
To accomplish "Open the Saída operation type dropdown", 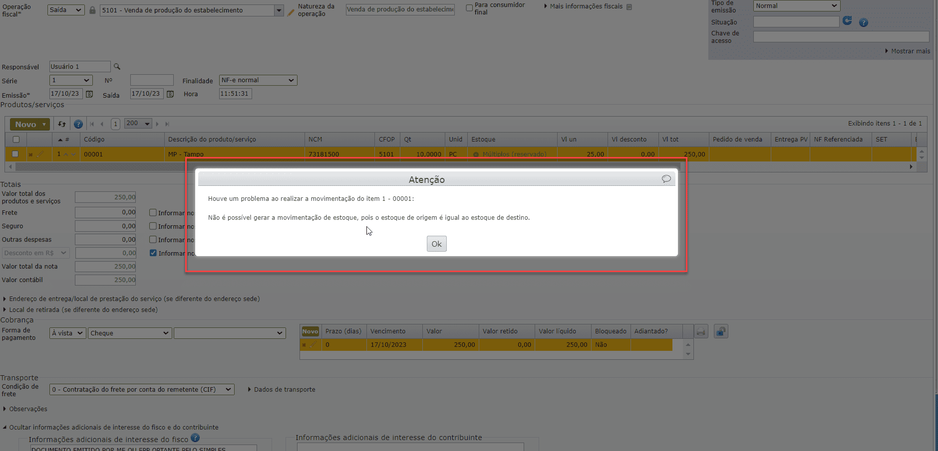I will (x=66, y=10).
